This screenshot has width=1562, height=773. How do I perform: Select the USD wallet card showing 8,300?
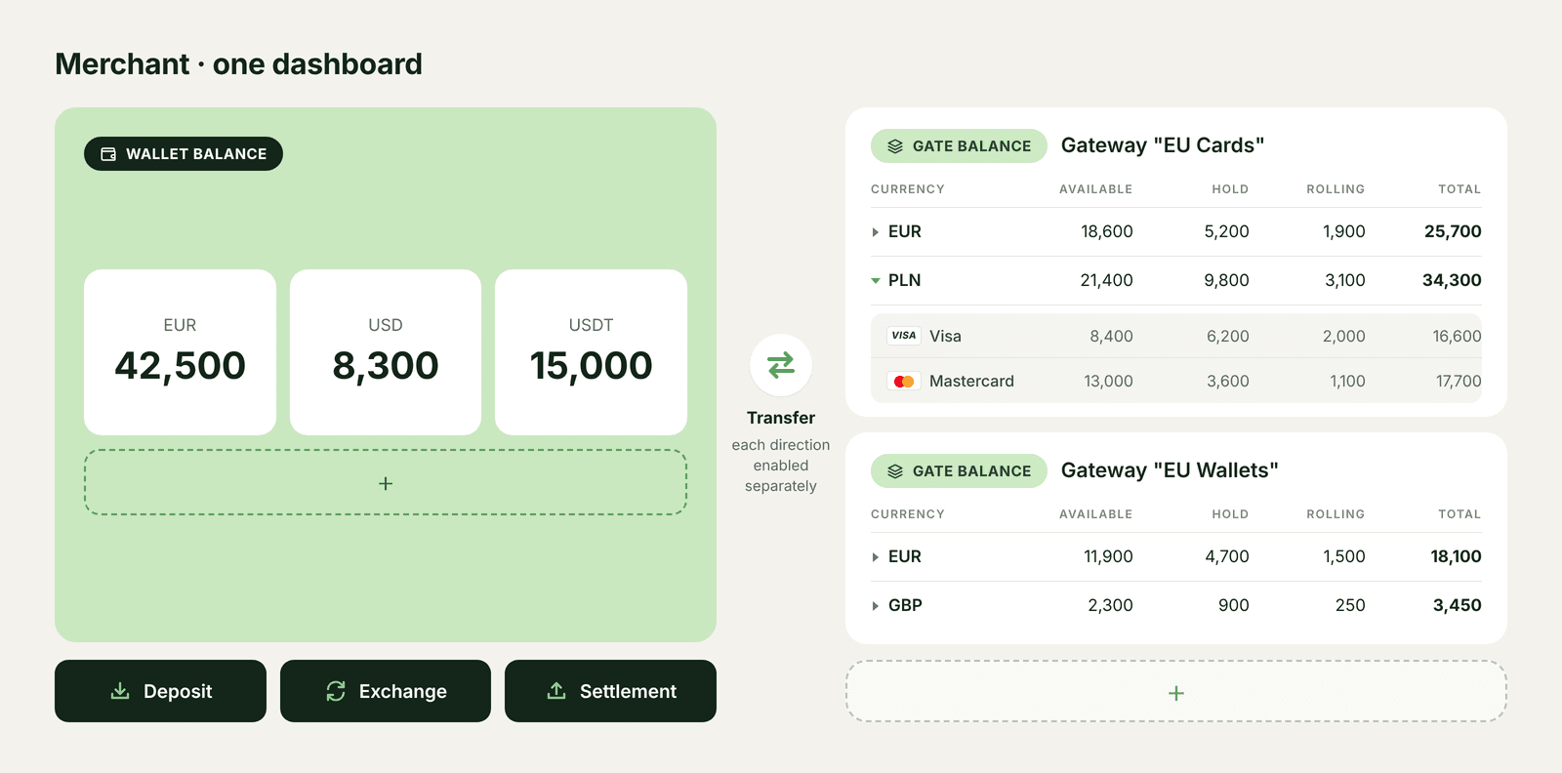(386, 352)
